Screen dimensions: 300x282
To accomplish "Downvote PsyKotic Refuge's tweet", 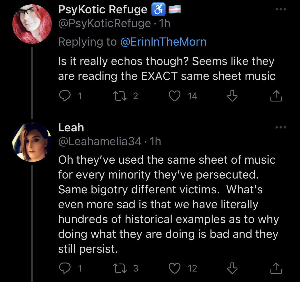I will [232, 96].
